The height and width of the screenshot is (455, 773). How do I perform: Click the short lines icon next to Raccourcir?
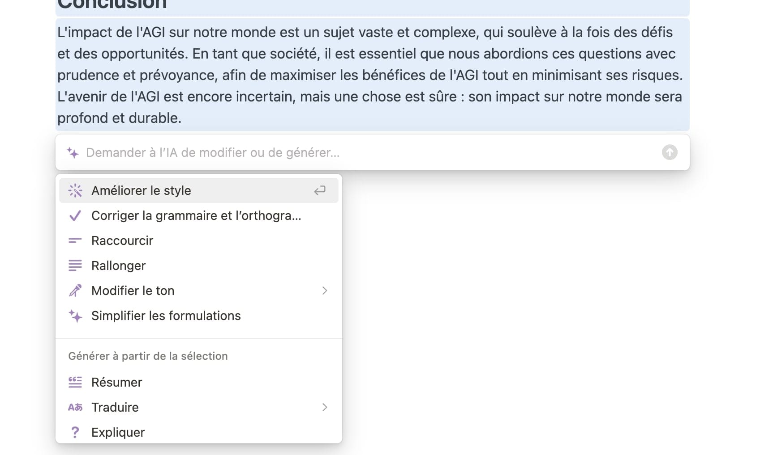click(x=75, y=240)
